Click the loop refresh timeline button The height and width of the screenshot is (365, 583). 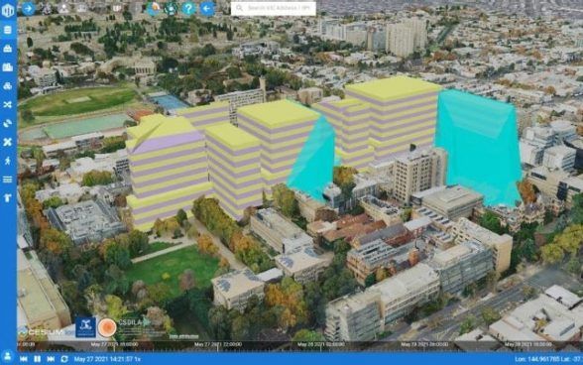64,359
